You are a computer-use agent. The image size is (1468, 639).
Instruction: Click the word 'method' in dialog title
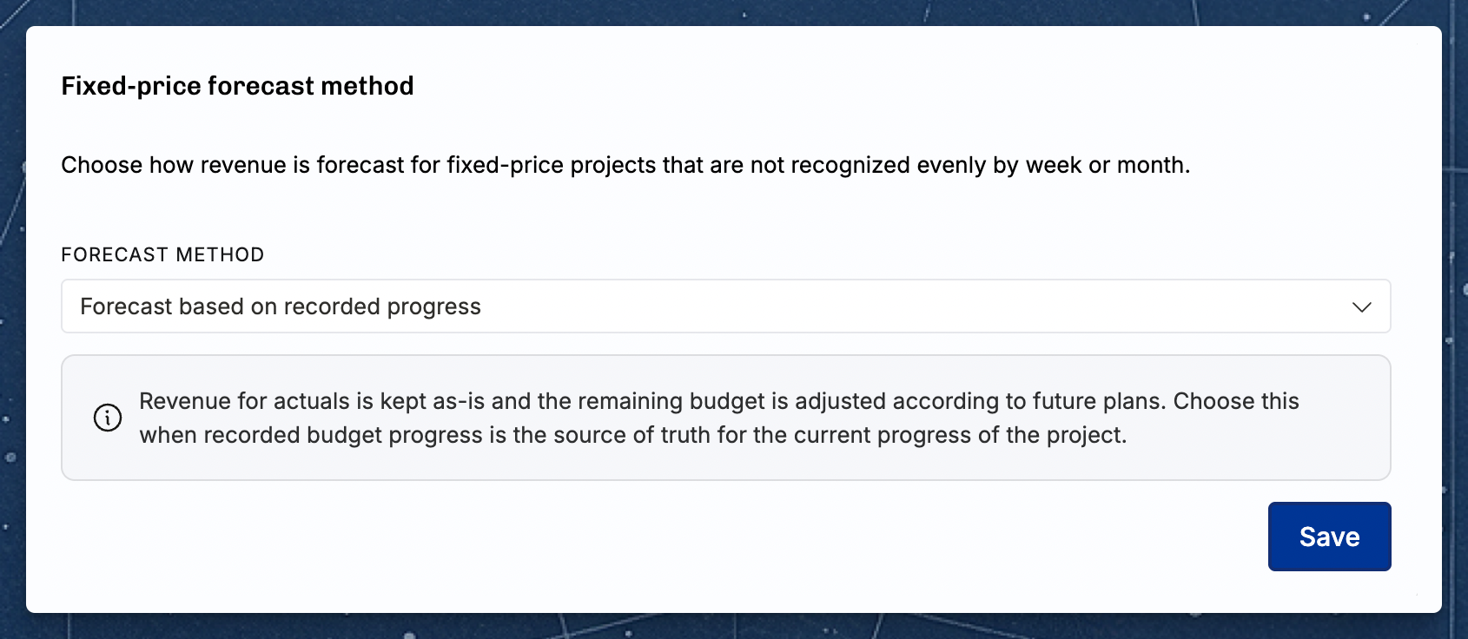click(367, 86)
